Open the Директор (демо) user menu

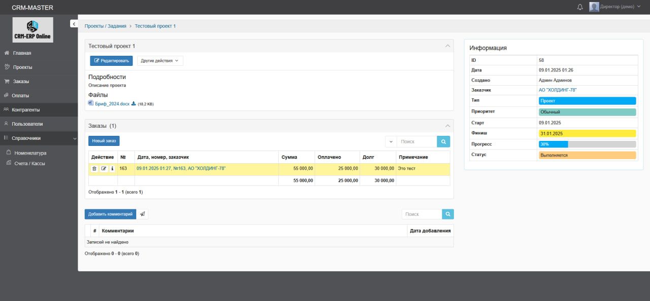[x=614, y=7]
